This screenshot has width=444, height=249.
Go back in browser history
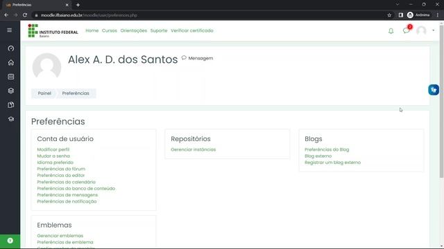(6, 15)
